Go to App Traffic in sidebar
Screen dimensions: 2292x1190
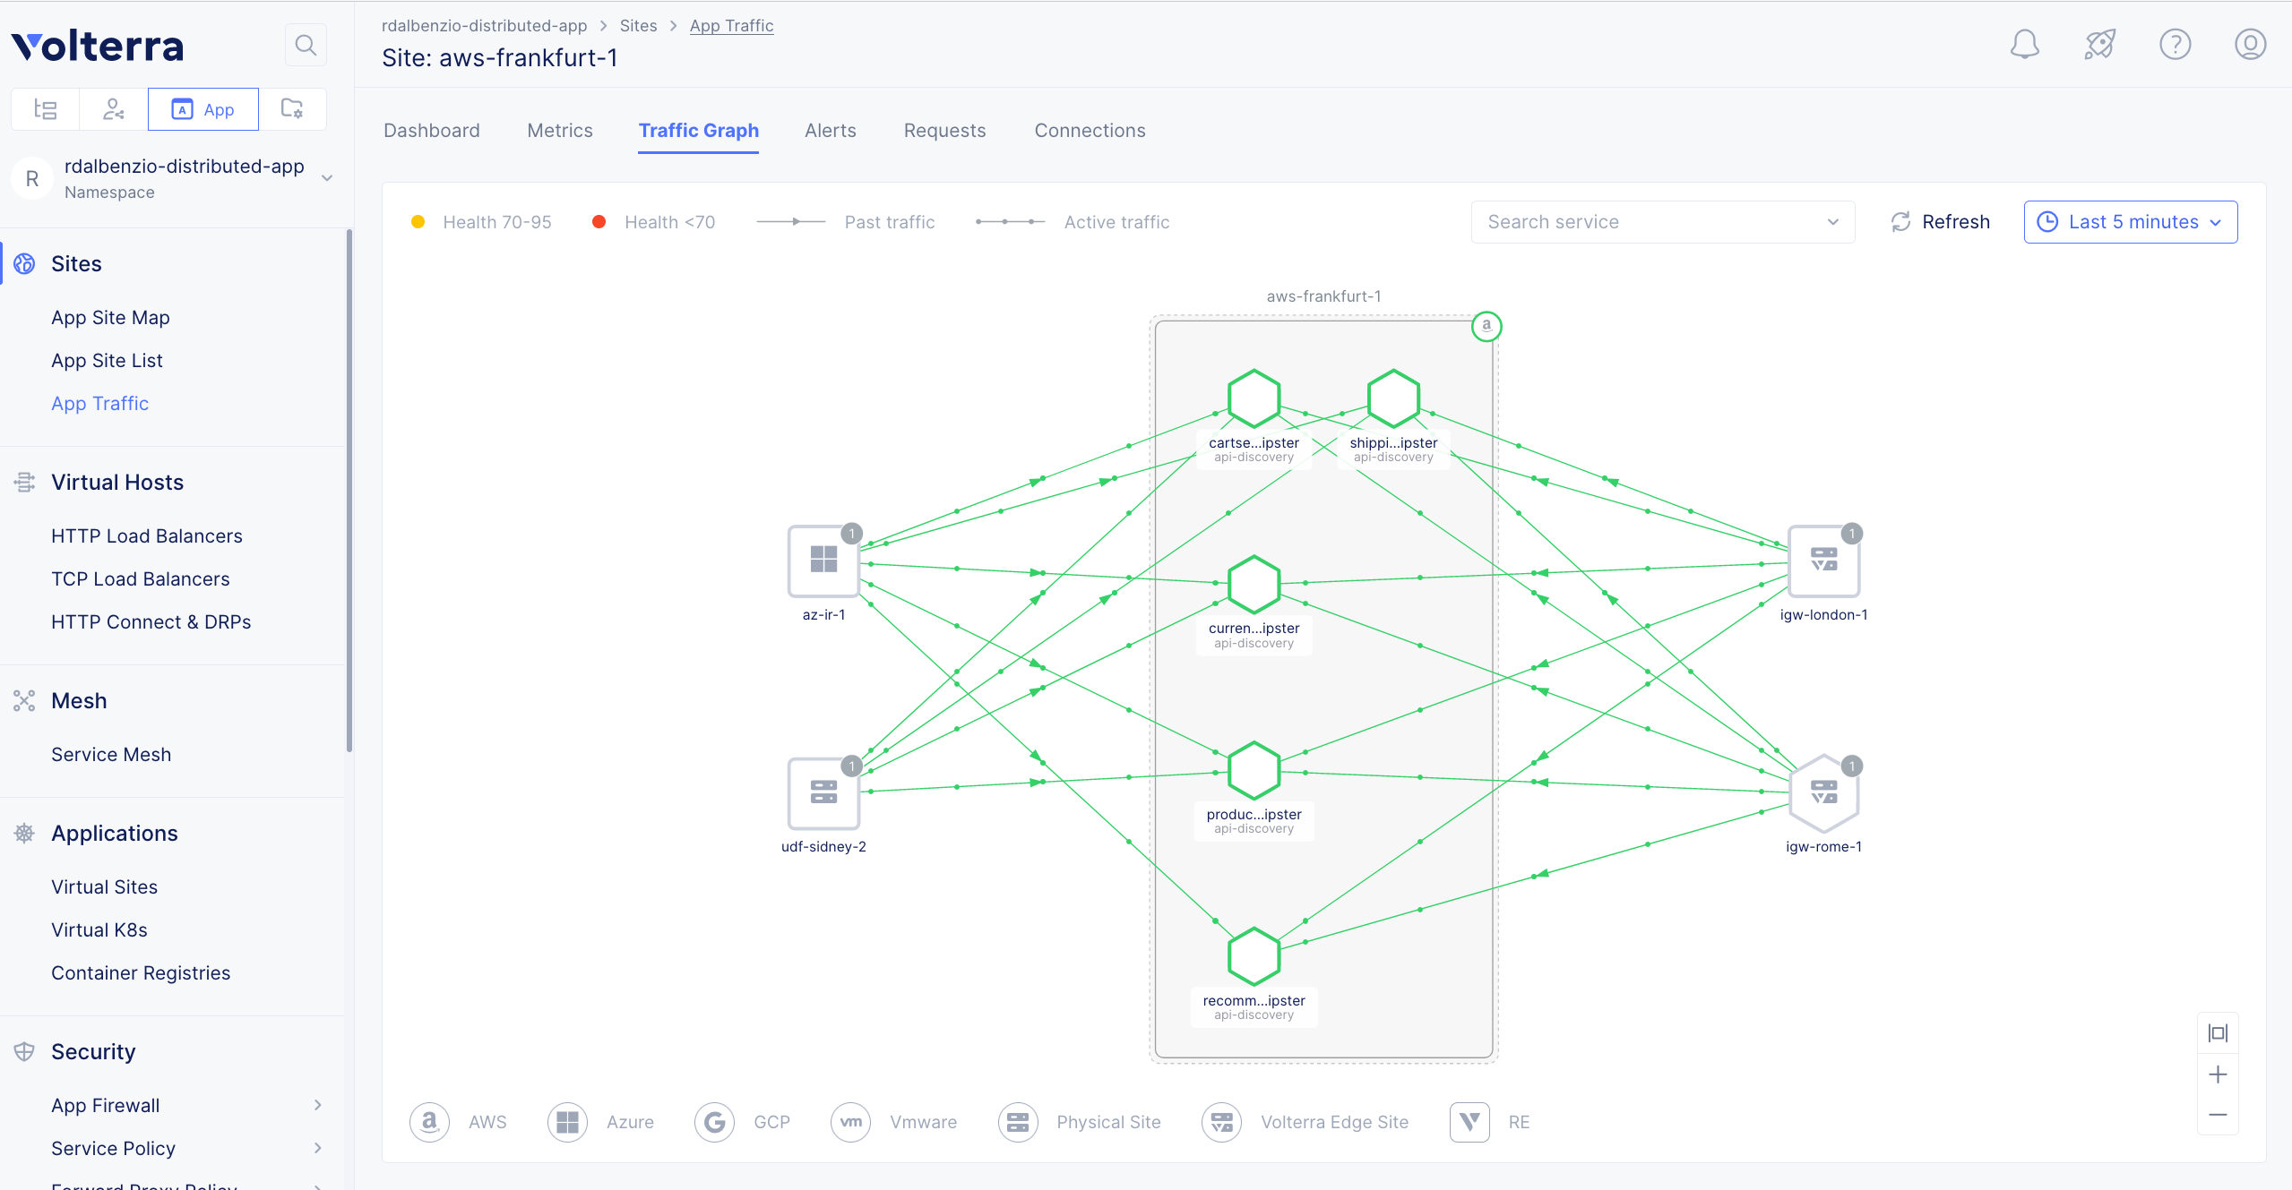(99, 404)
